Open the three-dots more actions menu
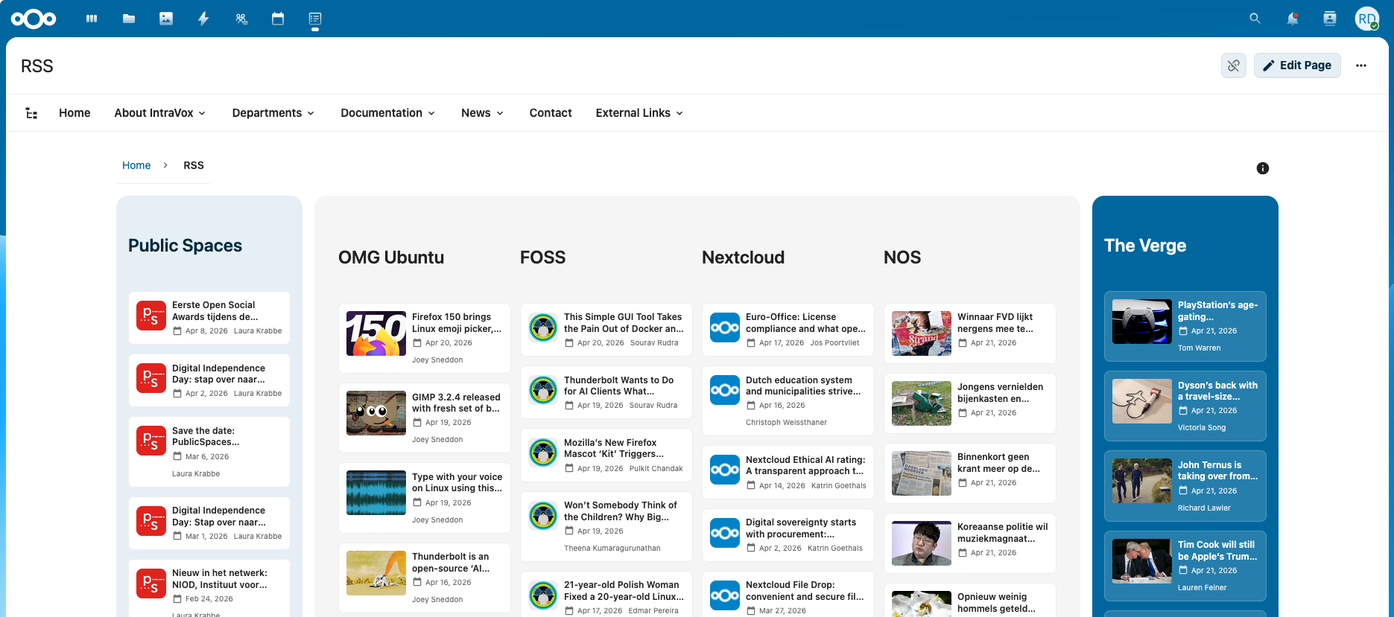Viewport: 1394px width, 617px height. (x=1361, y=65)
